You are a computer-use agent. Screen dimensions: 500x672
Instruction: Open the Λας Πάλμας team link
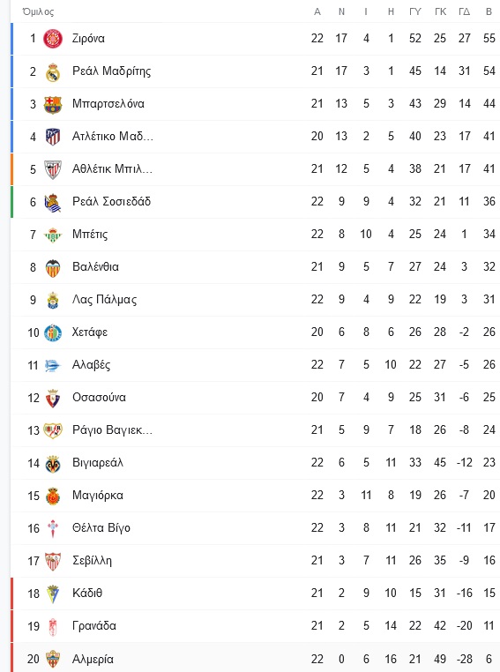(105, 300)
